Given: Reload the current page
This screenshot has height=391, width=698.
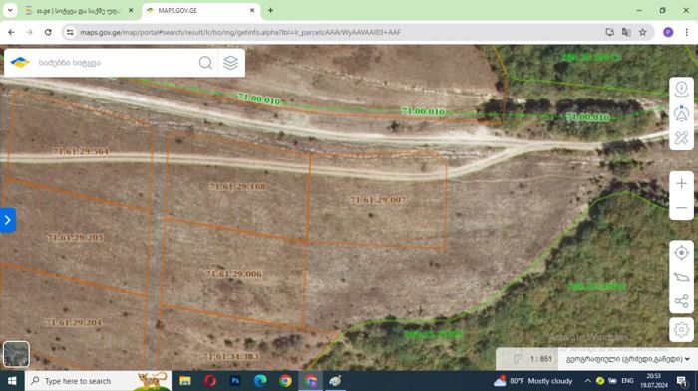Looking at the screenshot, I should [x=48, y=32].
